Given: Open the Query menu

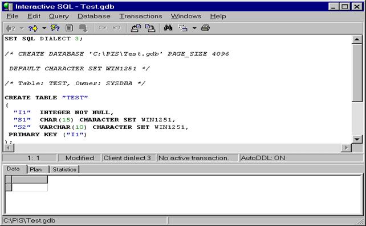Looking at the screenshot, I should (x=59, y=16).
